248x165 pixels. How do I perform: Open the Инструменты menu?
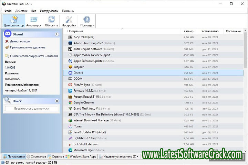tap(49, 11)
